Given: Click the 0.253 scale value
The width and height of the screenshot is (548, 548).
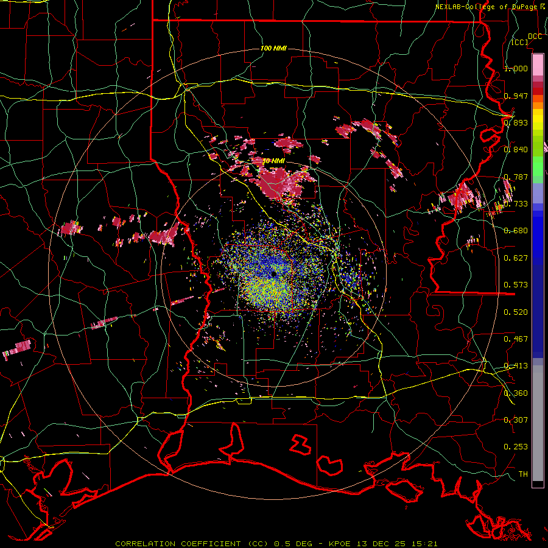Looking at the screenshot, I should [516, 447].
